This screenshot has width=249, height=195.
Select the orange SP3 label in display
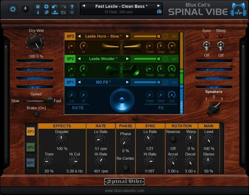70,36
